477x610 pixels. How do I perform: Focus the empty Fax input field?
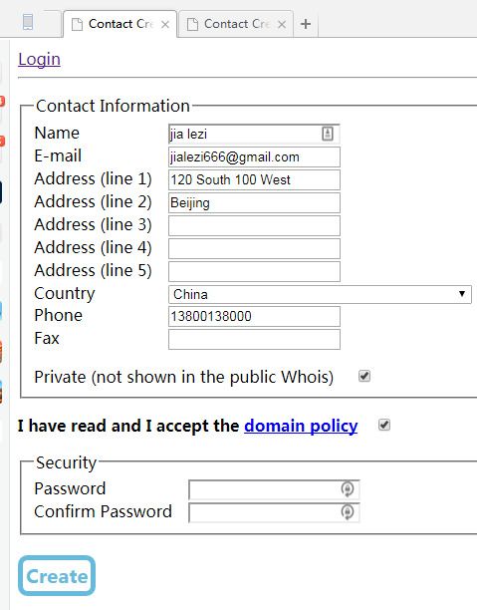point(254,339)
